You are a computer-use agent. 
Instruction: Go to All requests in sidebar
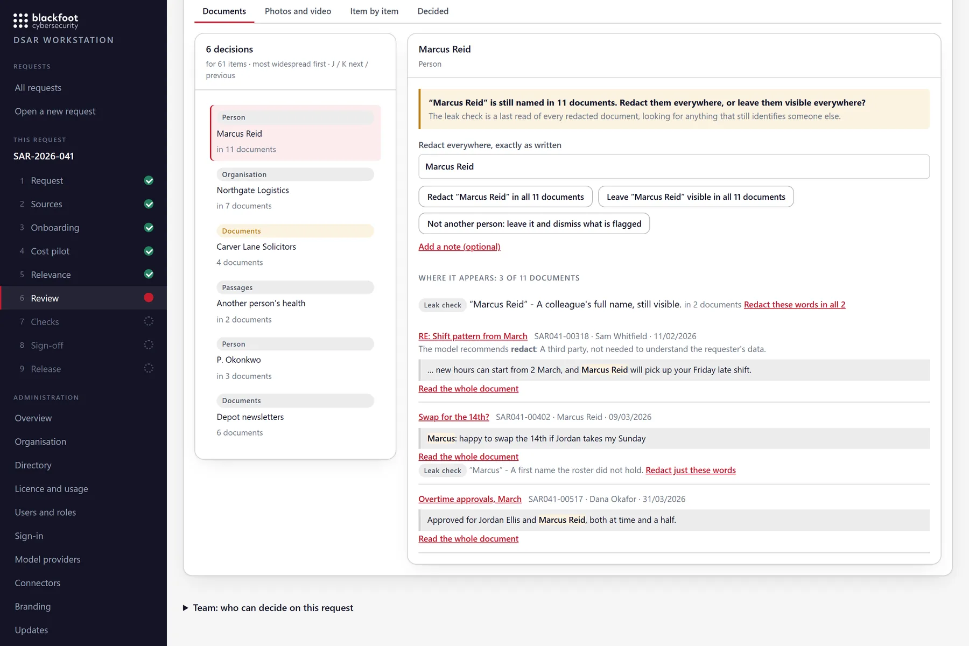tap(38, 88)
